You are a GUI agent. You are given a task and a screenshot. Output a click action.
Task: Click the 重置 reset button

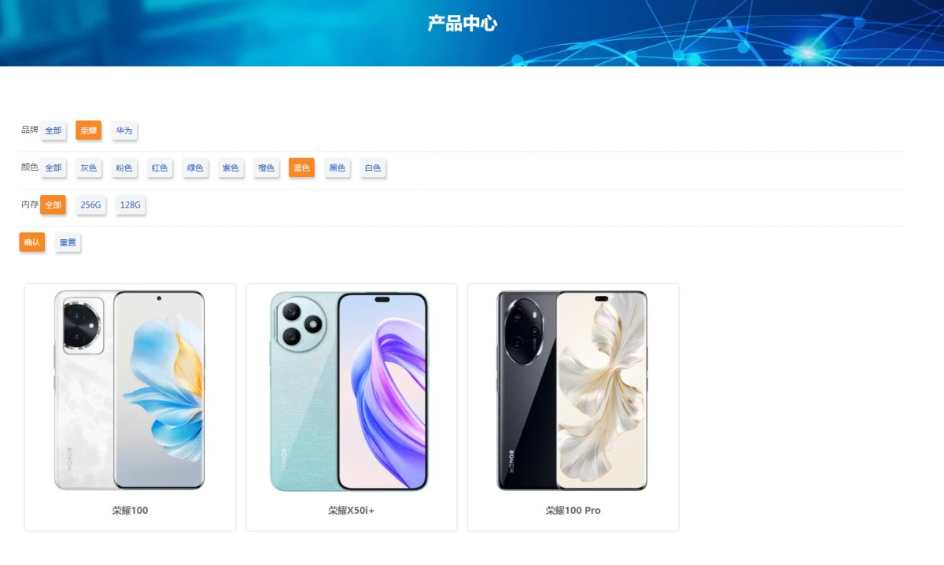[68, 242]
